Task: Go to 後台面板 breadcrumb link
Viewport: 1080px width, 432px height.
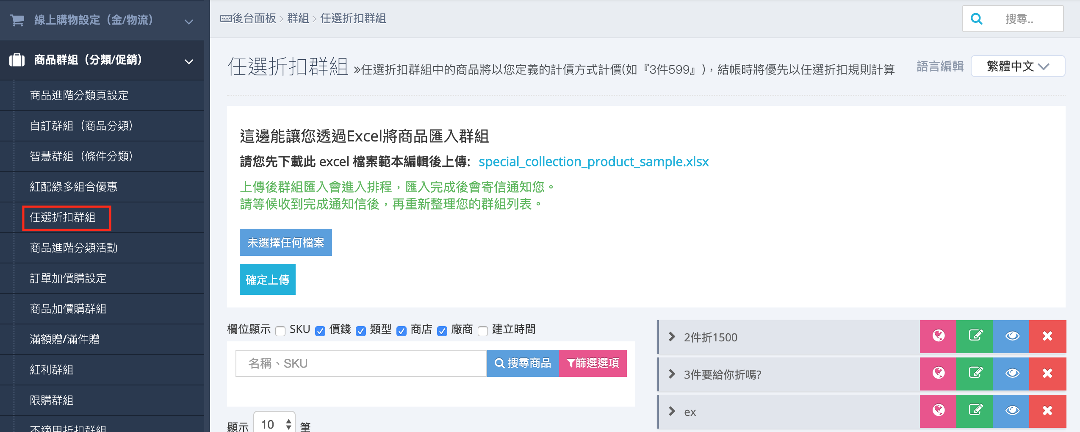Action: pyautogui.click(x=254, y=18)
